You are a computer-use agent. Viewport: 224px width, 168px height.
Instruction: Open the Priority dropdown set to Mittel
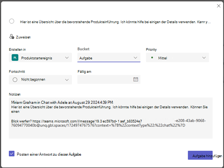(x=177, y=57)
